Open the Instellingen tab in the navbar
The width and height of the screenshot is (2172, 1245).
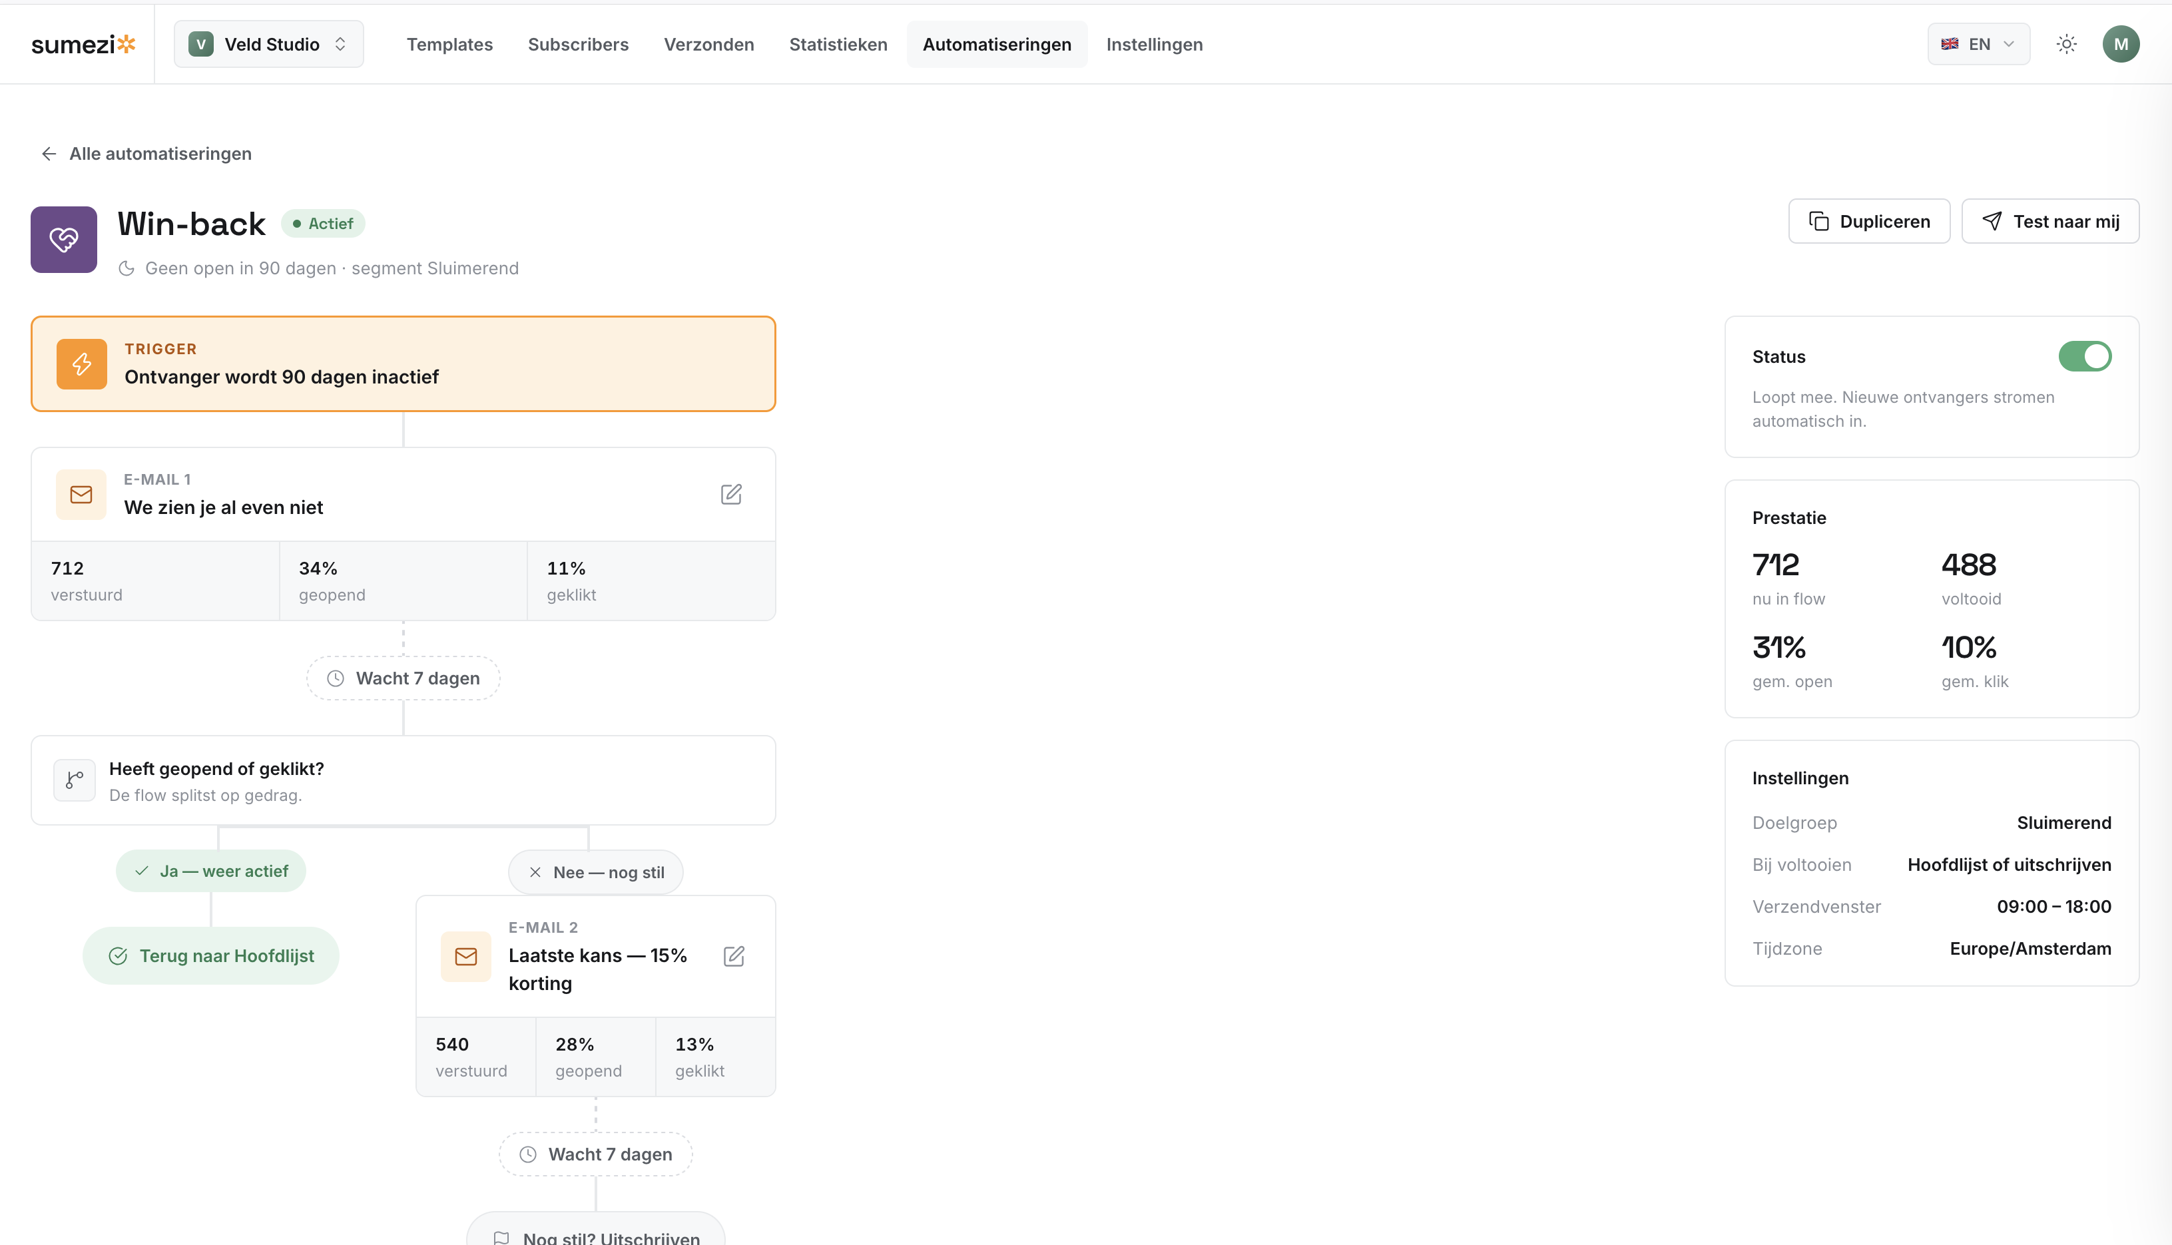[1153, 44]
